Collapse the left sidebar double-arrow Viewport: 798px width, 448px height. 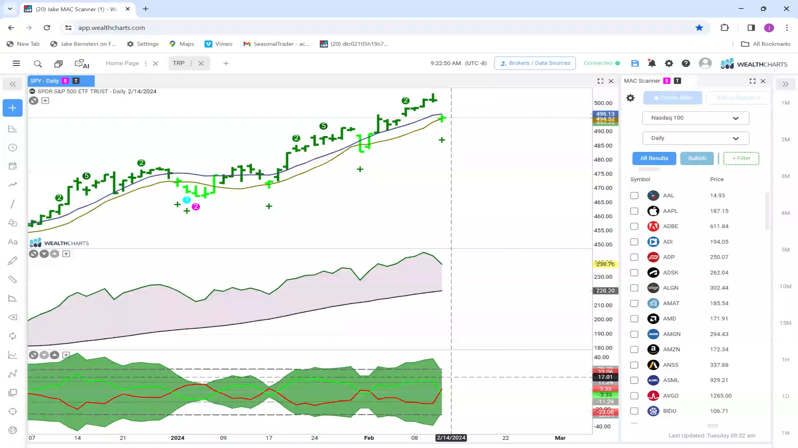(12, 84)
